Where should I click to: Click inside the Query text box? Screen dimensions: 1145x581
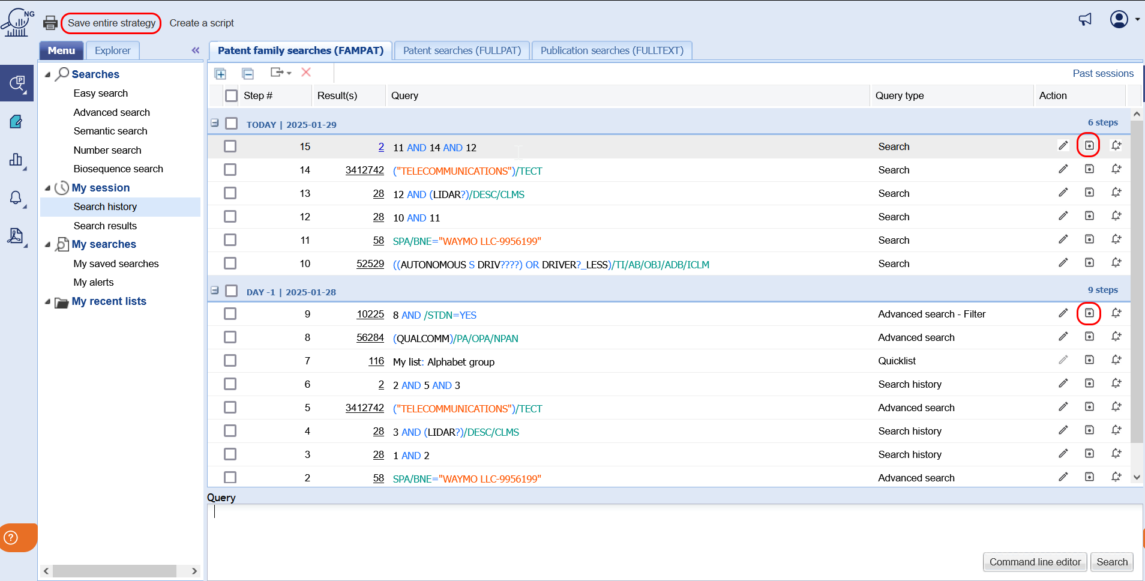pyautogui.click(x=600, y=525)
